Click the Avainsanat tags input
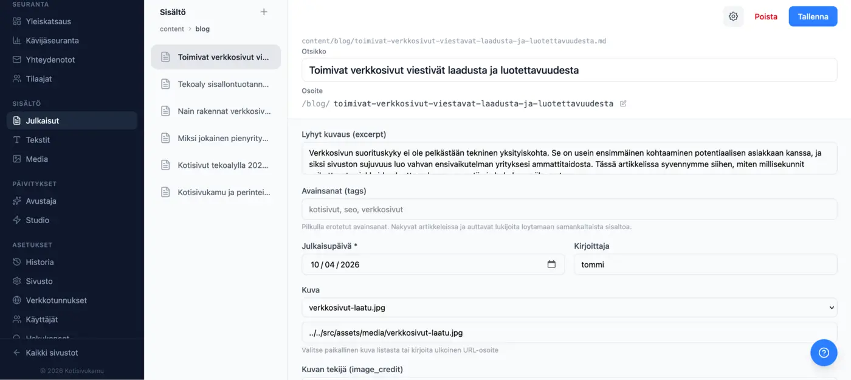This screenshot has width=851, height=380. pyautogui.click(x=569, y=209)
